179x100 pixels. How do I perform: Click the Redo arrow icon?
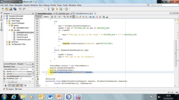click(x=24, y=9)
